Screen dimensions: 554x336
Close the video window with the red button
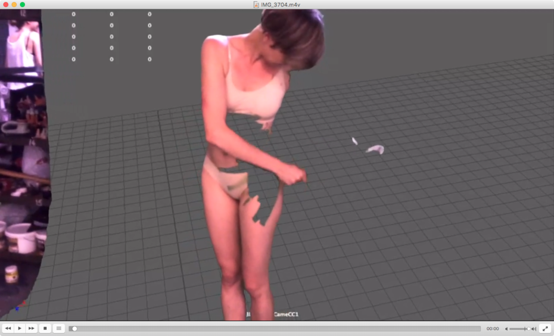click(5, 5)
